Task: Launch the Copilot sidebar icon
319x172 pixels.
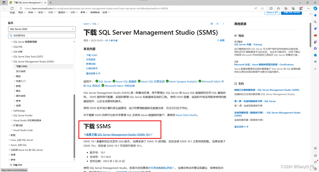Action: pyautogui.click(x=315, y=8)
